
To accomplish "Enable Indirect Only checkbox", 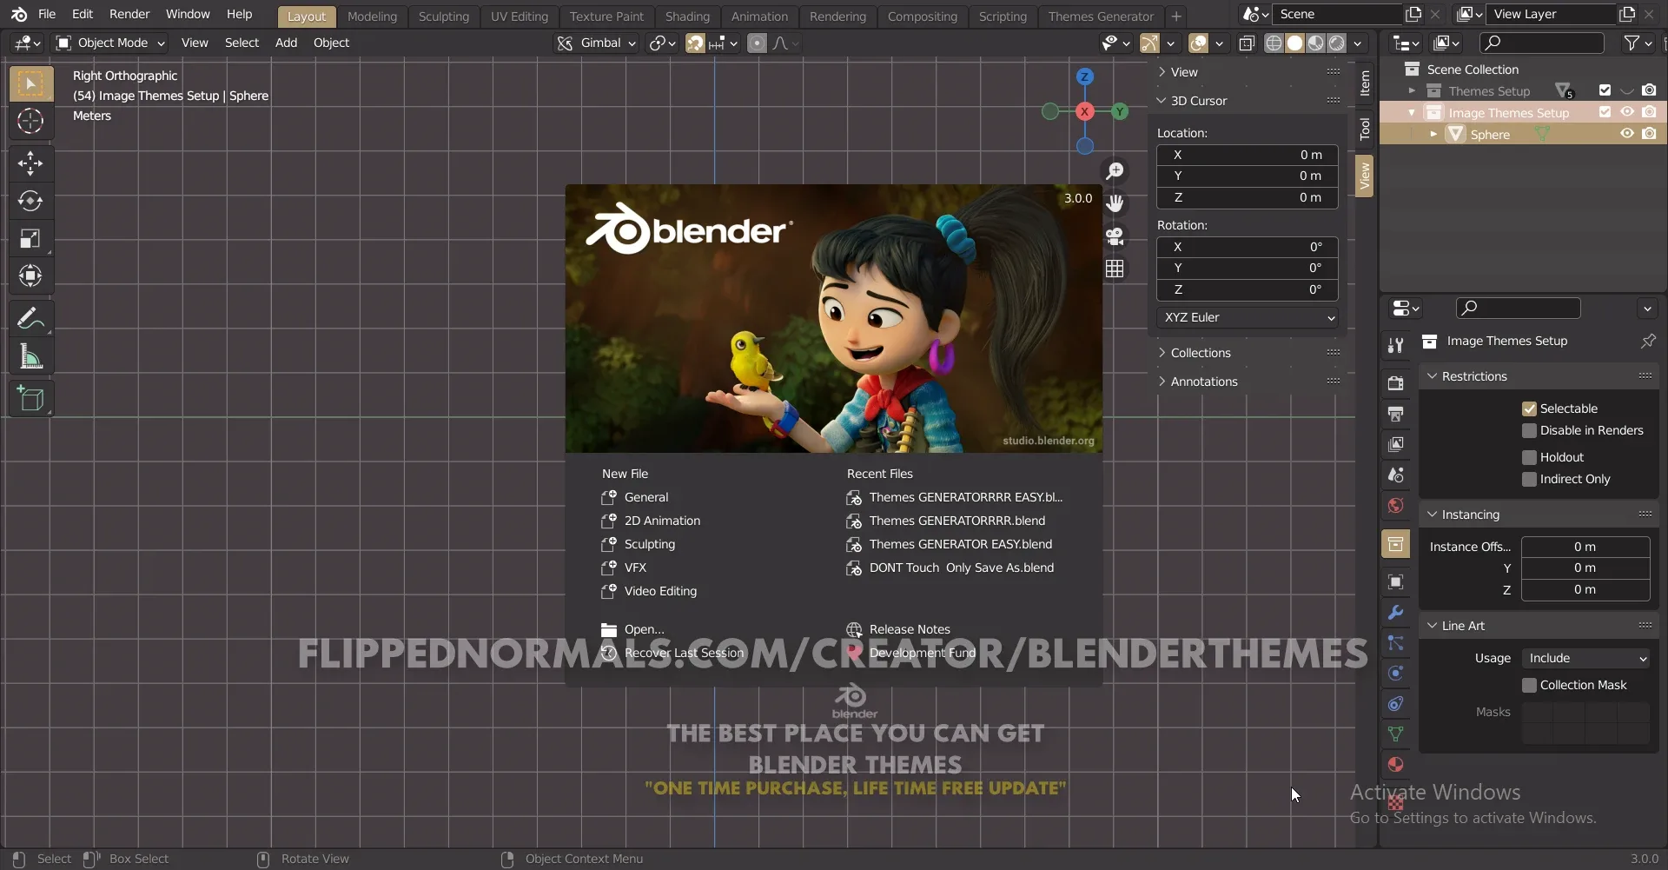I will pos(1529,479).
